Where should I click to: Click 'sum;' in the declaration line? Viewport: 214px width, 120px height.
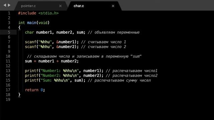tap(81, 32)
